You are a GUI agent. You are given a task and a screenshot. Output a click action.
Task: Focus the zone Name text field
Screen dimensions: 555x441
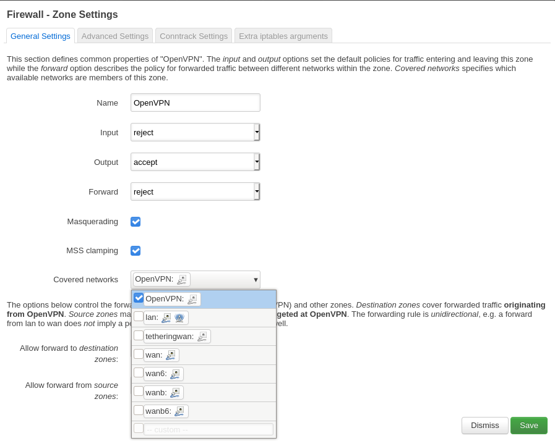coord(195,103)
